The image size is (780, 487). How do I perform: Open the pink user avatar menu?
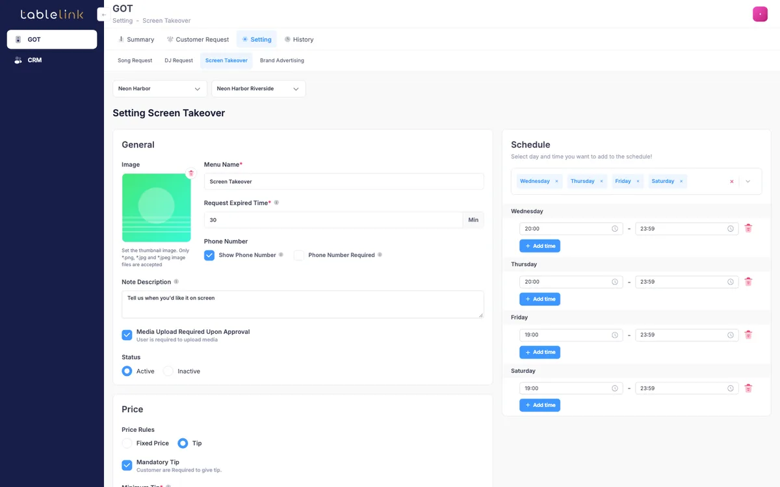click(760, 14)
